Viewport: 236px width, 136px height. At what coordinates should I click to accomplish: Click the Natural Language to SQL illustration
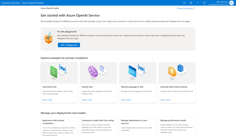[x=138, y=73]
